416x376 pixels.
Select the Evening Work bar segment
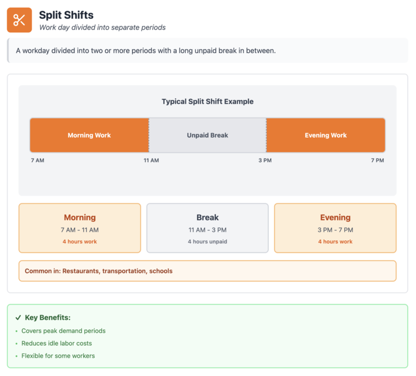pyautogui.click(x=326, y=135)
